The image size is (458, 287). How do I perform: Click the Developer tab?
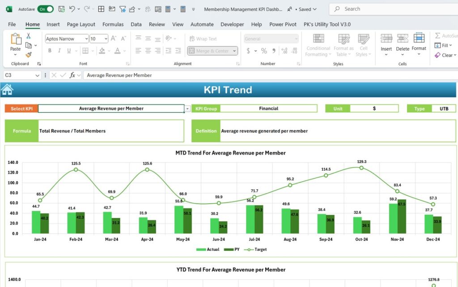[x=232, y=24]
